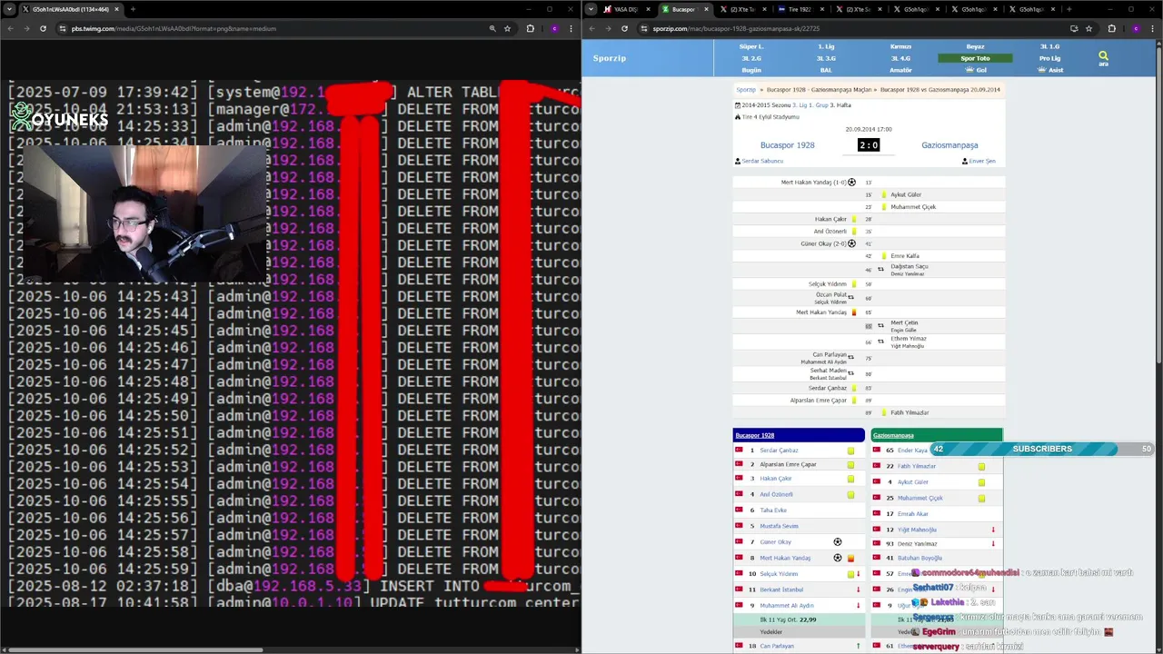The image size is (1163, 654).
Task: Open the Gaziosmanpaşa team link beside score
Action: pyautogui.click(x=949, y=145)
